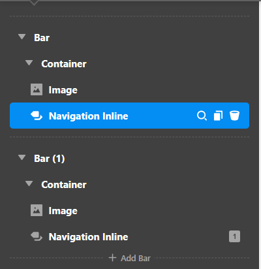Select the Navigation Inline label under Bar (1)
The width and height of the screenshot is (261, 269).
tap(89, 237)
